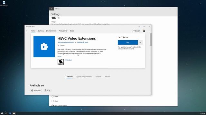
Task: Open the desktop file icon
Action: [x=4, y=4]
